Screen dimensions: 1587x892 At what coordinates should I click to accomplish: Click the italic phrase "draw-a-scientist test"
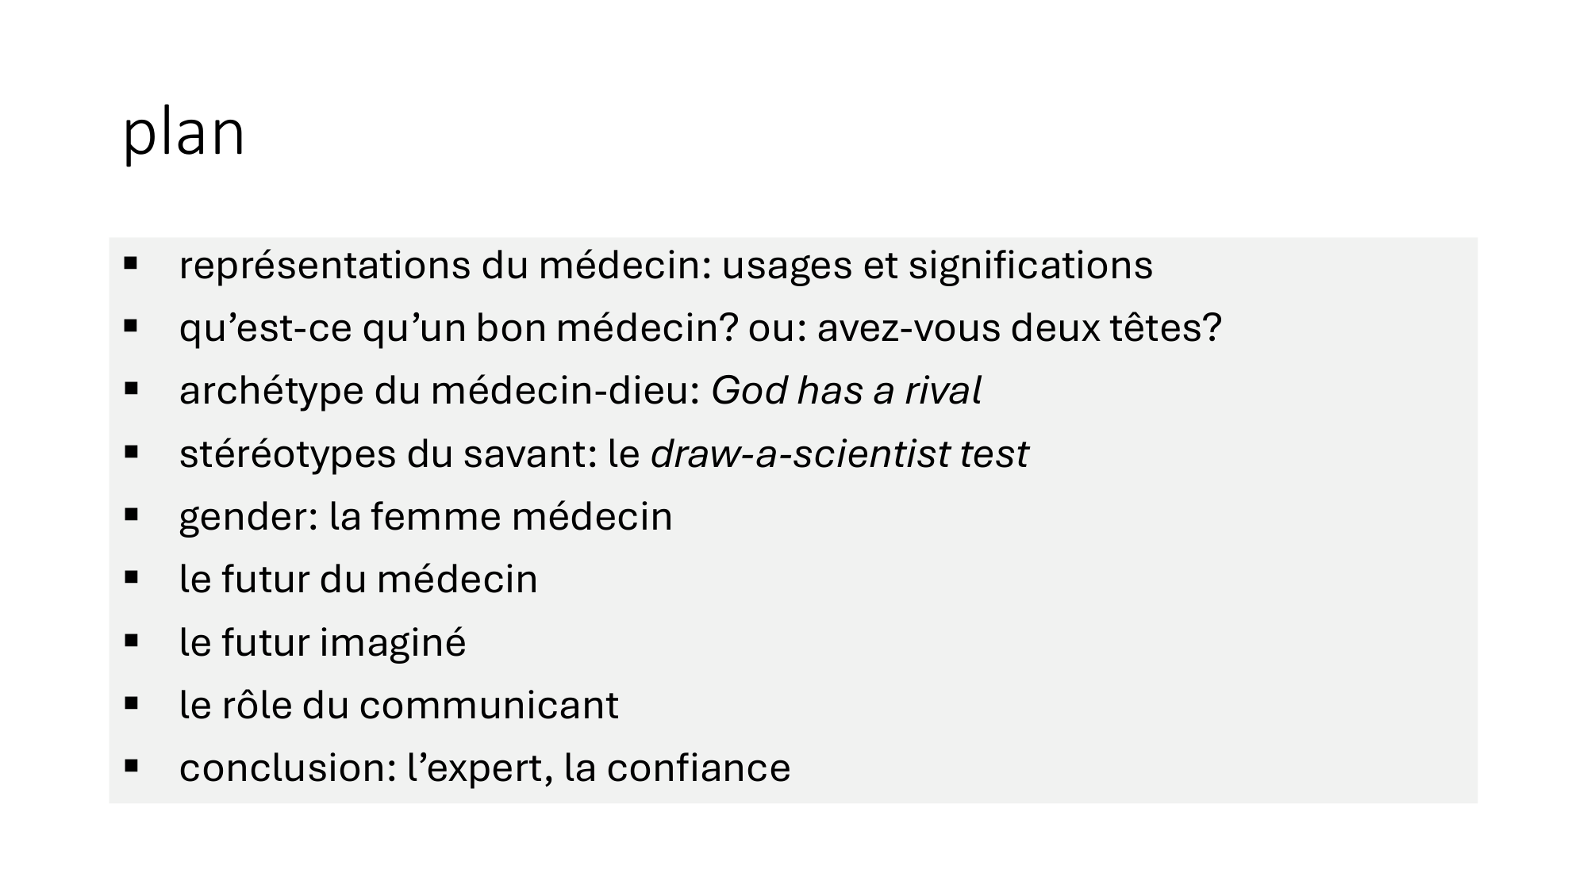(839, 454)
